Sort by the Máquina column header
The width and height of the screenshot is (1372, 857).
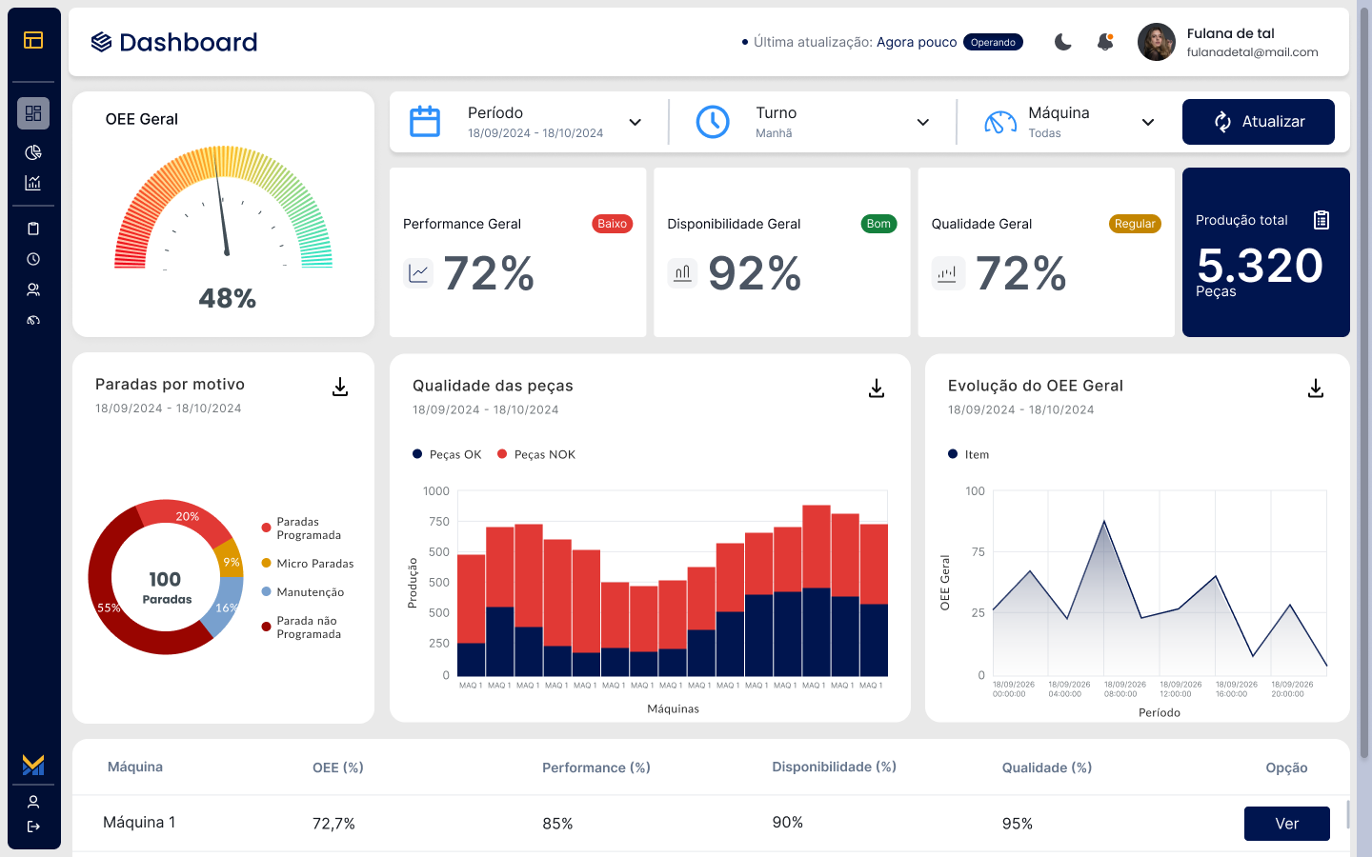tap(135, 767)
